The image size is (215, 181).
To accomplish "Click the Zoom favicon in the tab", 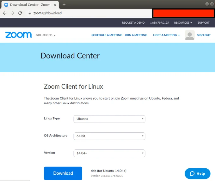I will pos(6,5).
